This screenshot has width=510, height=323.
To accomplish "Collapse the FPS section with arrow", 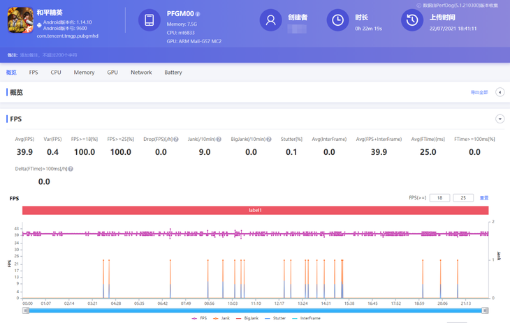I will pyautogui.click(x=500, y=119).
